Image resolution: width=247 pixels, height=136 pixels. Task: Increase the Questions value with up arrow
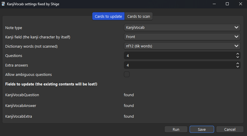pos(238,54)
